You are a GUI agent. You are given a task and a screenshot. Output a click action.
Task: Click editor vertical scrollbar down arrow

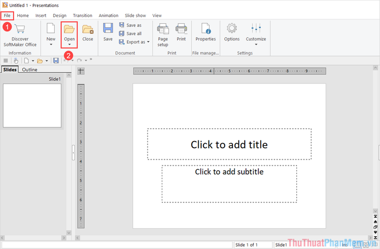376,211
